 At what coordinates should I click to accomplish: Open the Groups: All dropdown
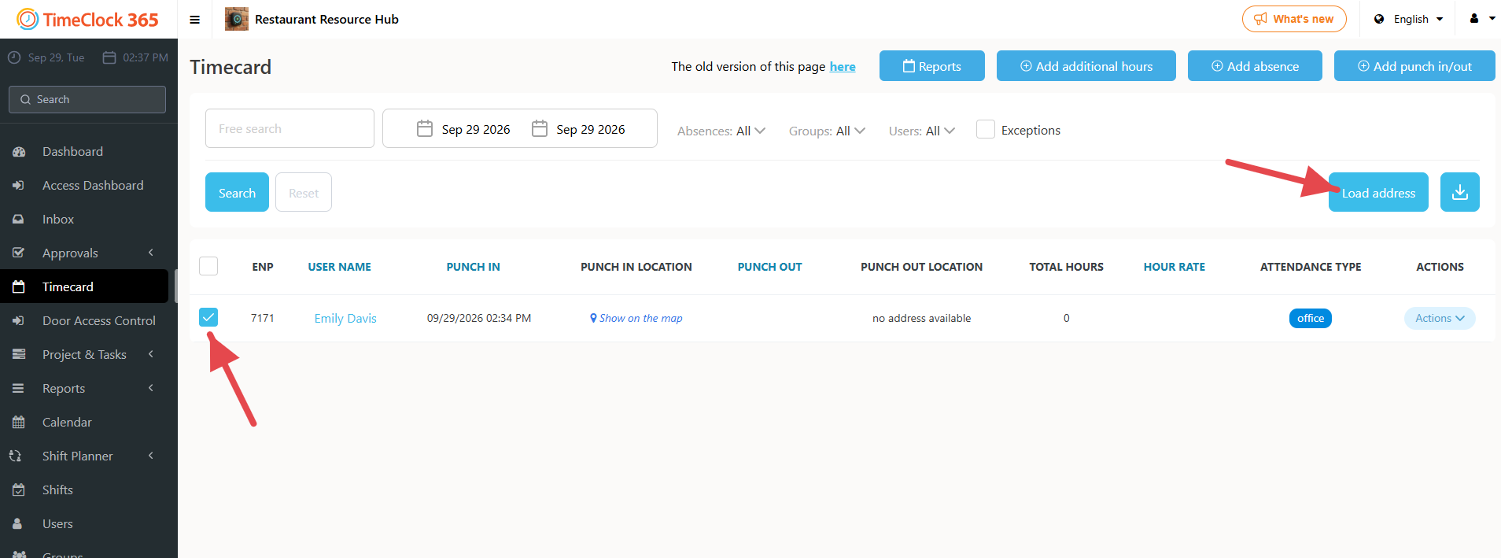click(x=828, y=131)
